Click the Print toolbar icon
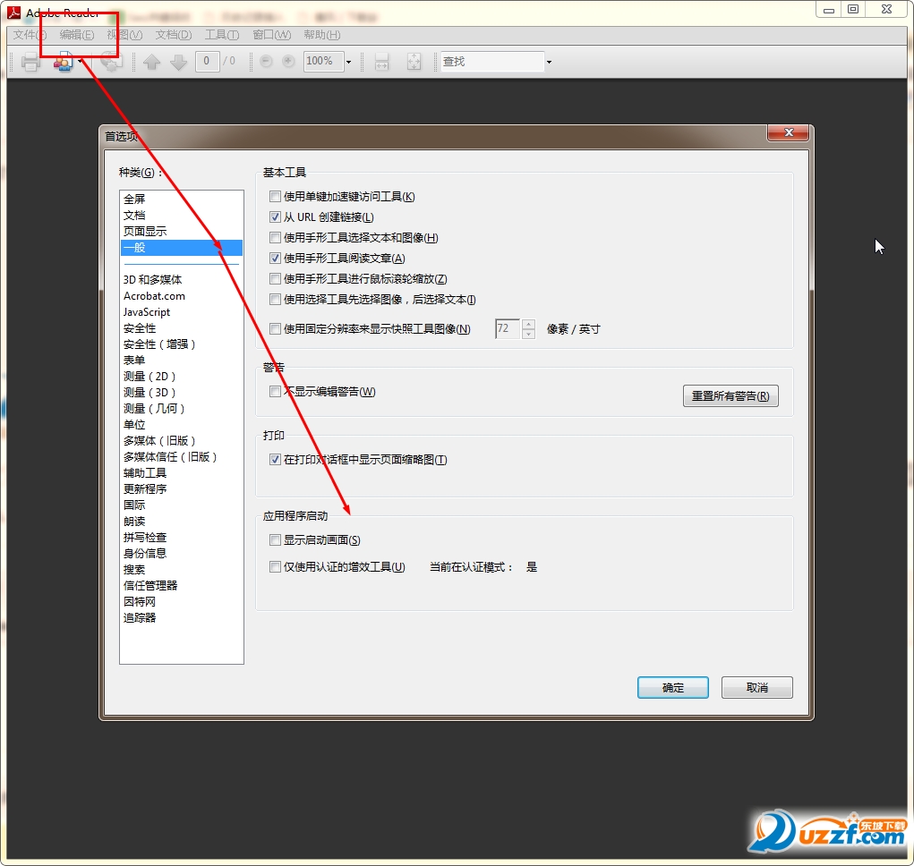 [x=30, y=62]
